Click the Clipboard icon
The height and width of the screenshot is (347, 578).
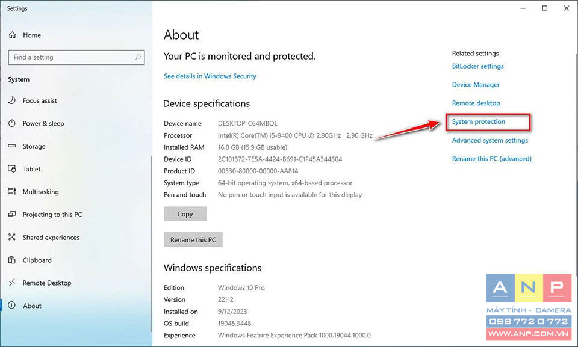pos(12,260)
